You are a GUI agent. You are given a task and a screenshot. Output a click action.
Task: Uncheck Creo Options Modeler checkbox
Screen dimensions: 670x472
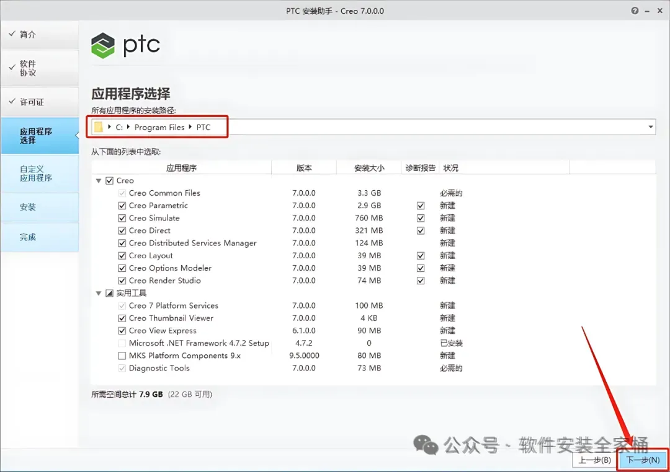pyautogui.click(x=122, y=268)
